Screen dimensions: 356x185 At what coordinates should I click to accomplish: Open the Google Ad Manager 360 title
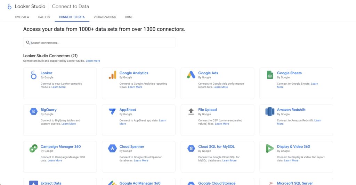point(140,183)
